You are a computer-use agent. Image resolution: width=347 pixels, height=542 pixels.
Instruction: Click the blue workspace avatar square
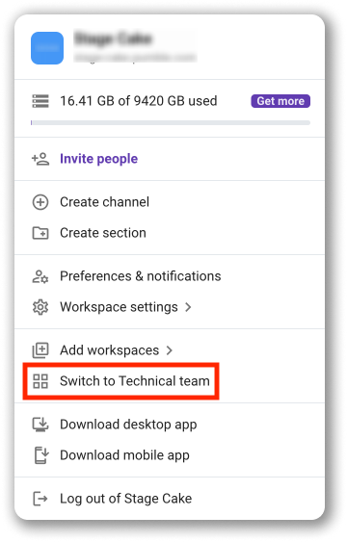tap(47, 48)
